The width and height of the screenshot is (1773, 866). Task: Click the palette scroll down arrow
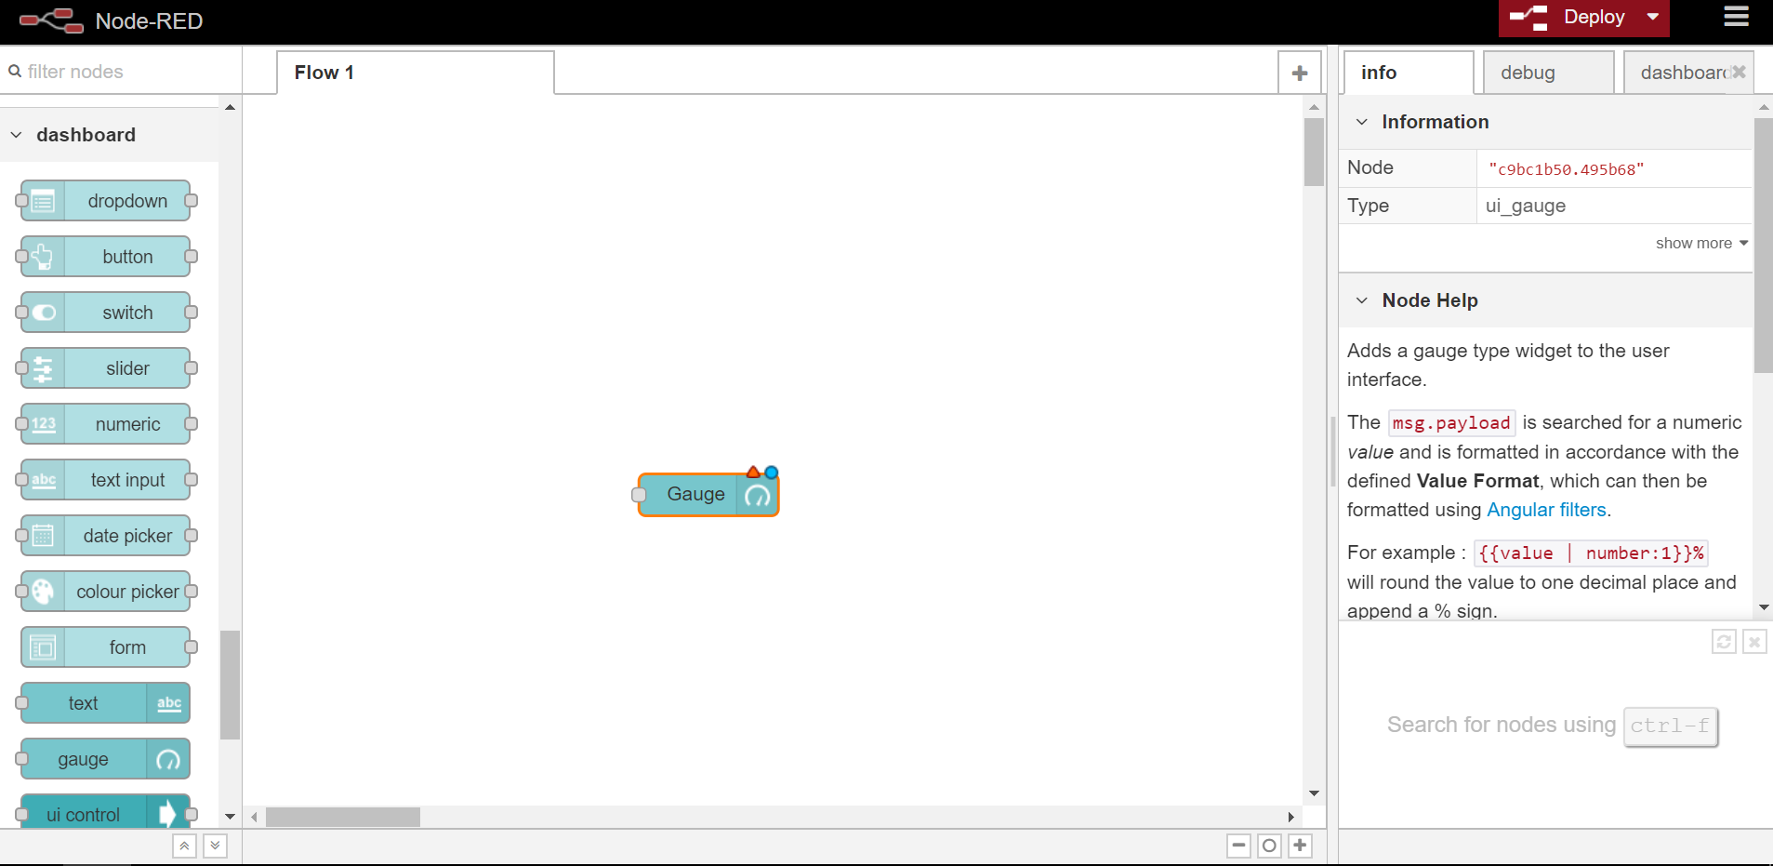tap(230, 817)
